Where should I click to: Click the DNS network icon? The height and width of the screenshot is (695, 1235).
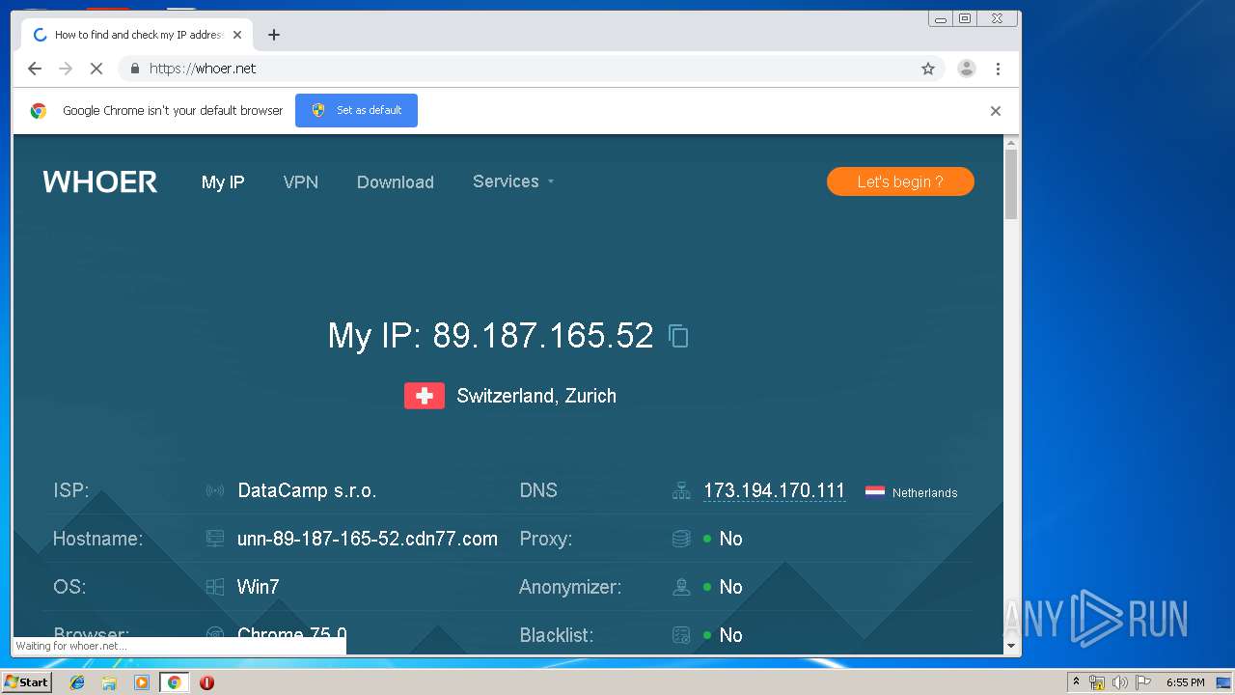[x=681, y=491]
